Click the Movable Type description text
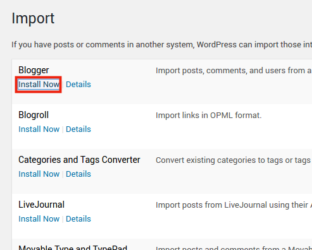 pos(234,248)
